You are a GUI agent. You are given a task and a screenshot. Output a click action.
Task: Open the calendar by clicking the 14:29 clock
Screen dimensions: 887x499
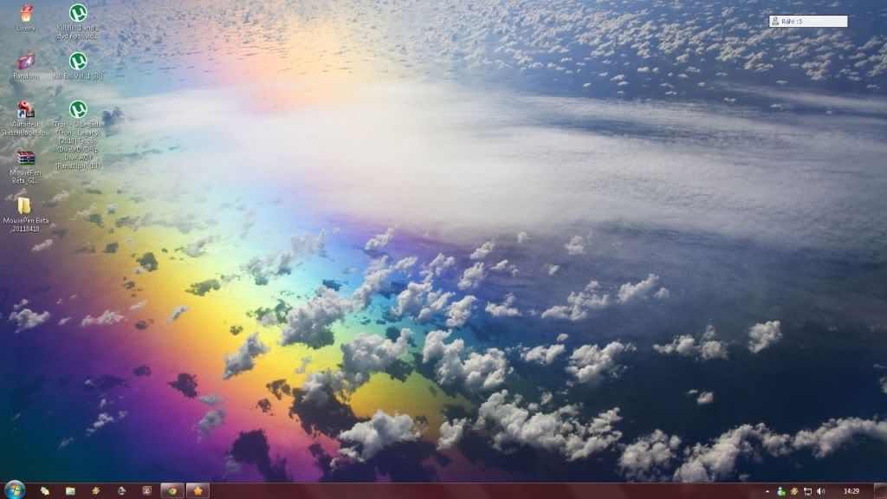[851, 490]
